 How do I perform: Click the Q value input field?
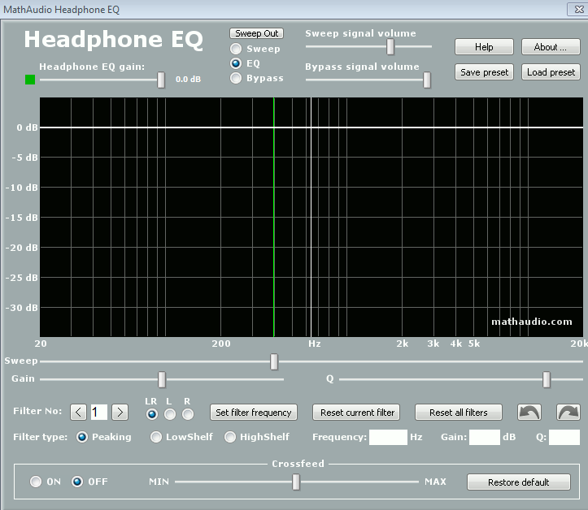[x=564, y=438]
